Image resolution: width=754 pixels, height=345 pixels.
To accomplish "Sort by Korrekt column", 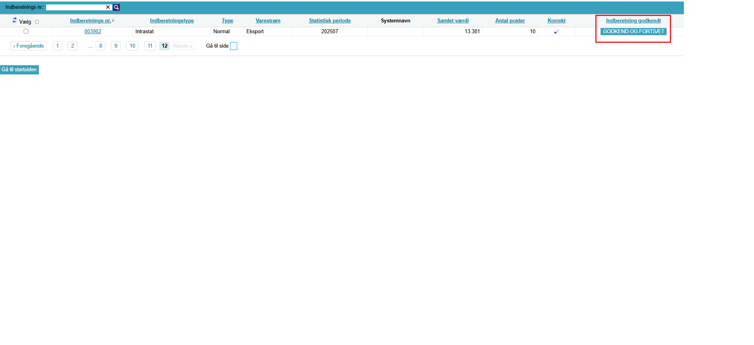I will click(556, 21).
